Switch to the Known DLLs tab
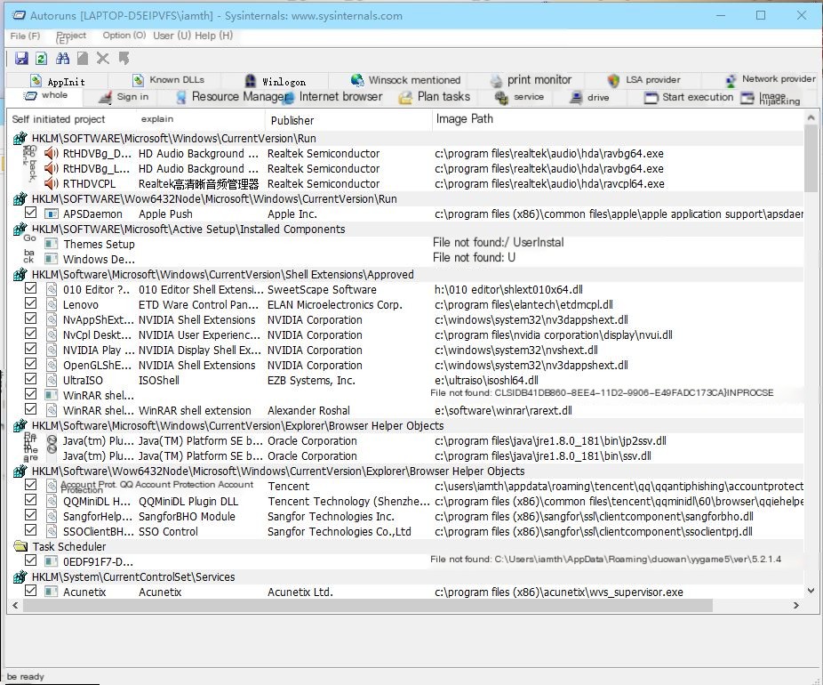Screen dimensions: 823x685 click(169, 80)
